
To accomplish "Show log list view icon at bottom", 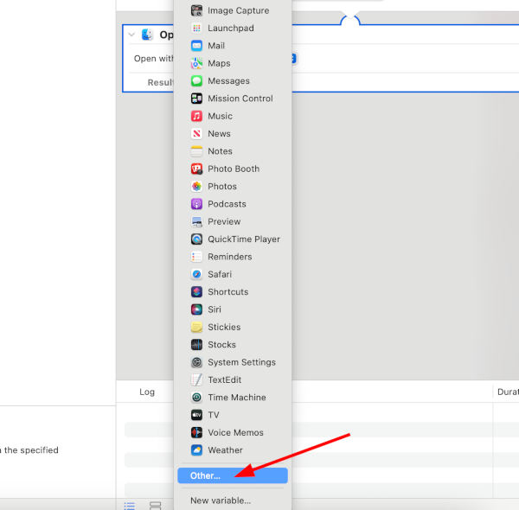I will click(130, 505).
